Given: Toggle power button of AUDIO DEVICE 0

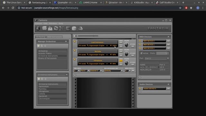Looking at the screenshot, I should [x=140, y=89].
